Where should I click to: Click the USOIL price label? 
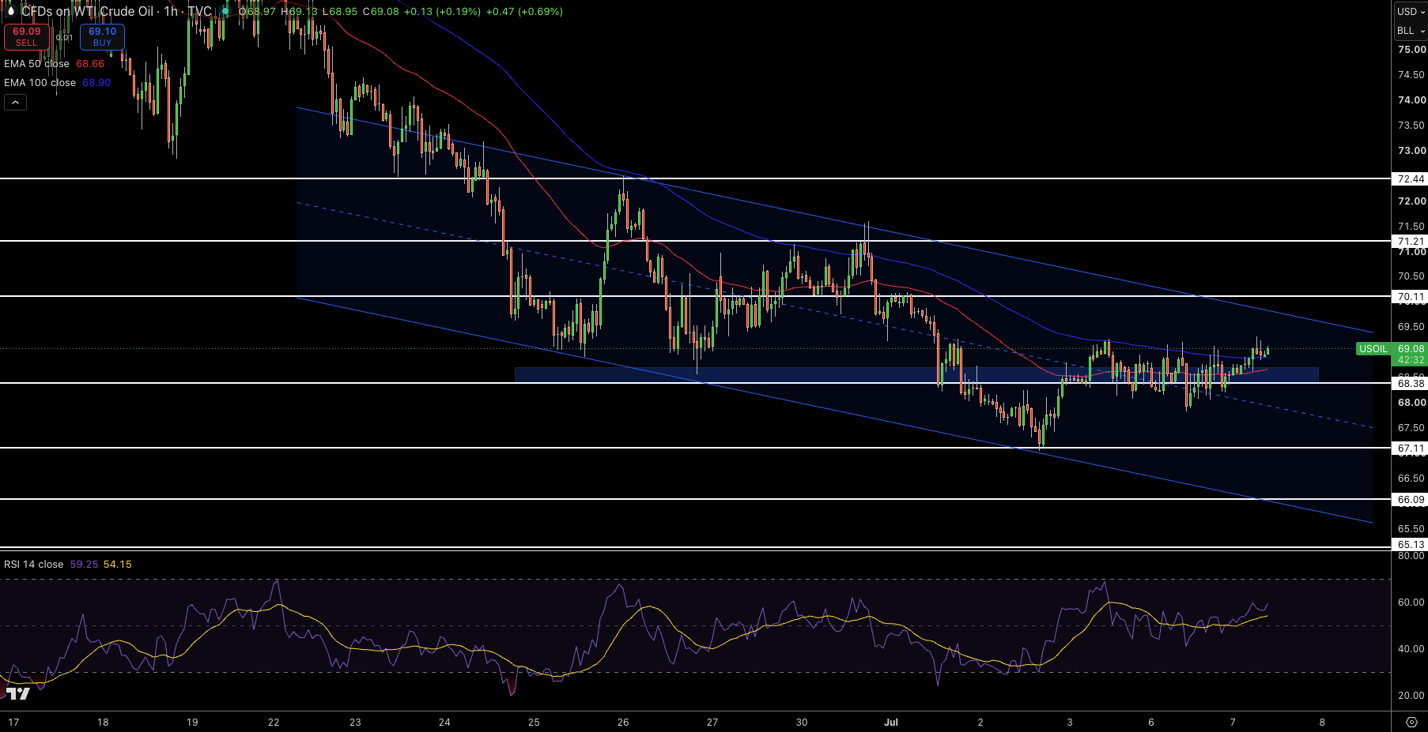(x=1373, y=348)
